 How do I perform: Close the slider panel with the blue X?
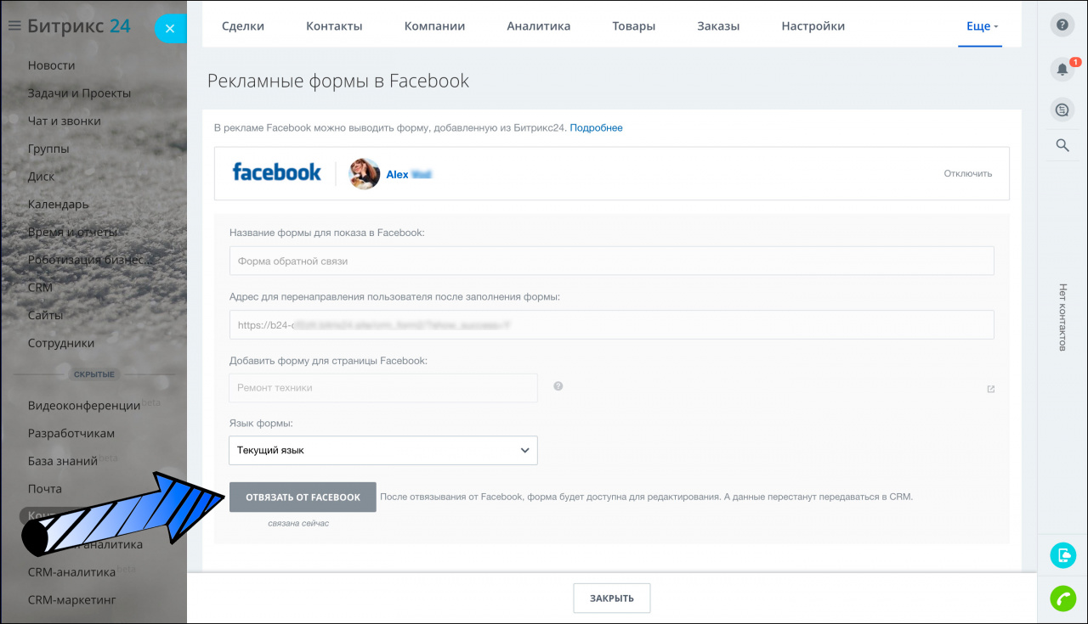click(x=170, y=29)
